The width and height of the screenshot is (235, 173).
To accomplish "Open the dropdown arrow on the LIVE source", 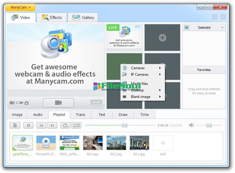I will point(139,27).
